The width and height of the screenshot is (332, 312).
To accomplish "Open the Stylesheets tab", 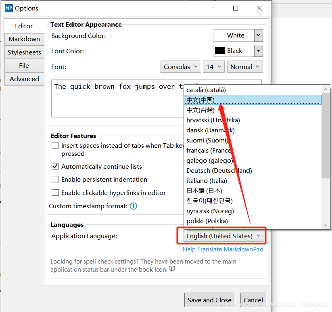I will 24,52.
